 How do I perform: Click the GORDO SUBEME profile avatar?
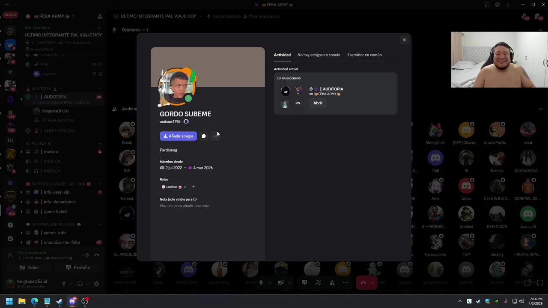176,87
